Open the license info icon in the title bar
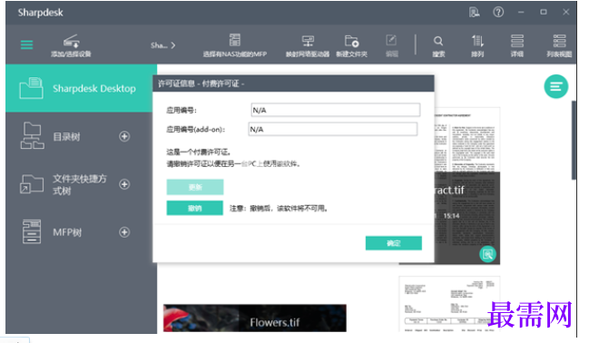This screenshot has width=589, height=343. (475, 12)
